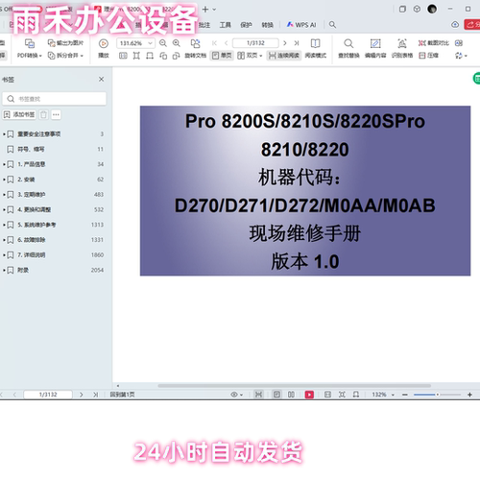This screenshot has height=480, width=480.
Task: Click the 截图对比 screenshot compare button
Action: 434,43
